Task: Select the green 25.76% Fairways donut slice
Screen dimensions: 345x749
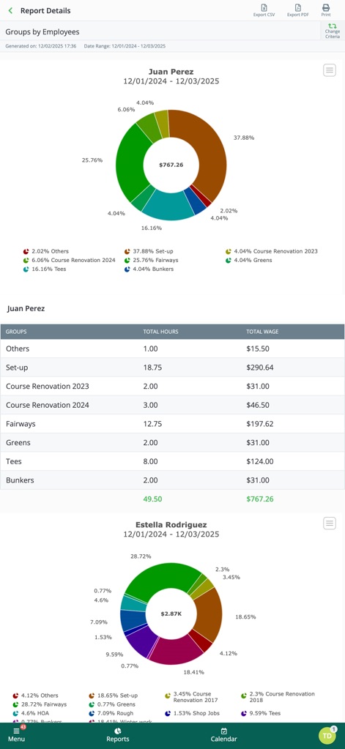Action: click(x=131, y=162)
